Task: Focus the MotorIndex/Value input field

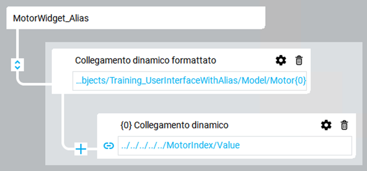Action: (x=235, y=146)
